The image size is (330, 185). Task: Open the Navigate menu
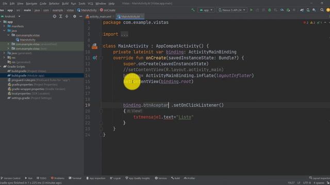pyautogui.click(x=31, y=4)
